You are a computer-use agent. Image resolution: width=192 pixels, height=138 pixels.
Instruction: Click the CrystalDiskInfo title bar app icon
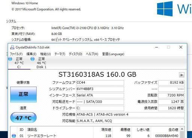(12, 47)
